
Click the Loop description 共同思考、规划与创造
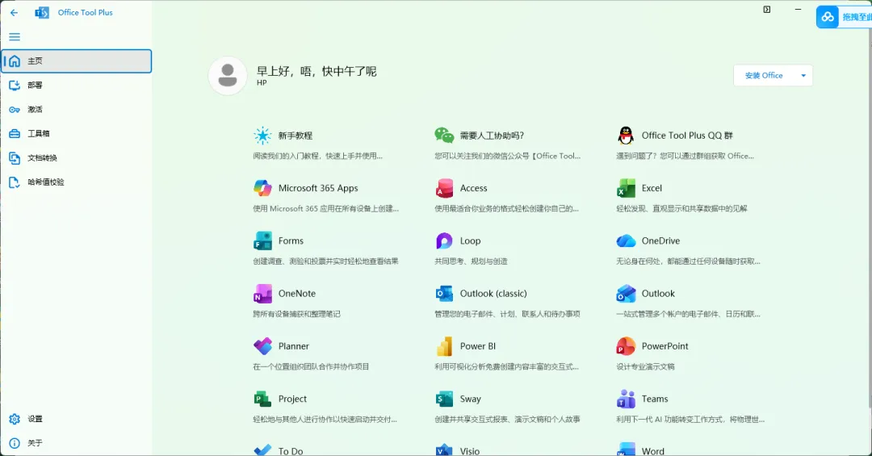[x=471, y=261]
